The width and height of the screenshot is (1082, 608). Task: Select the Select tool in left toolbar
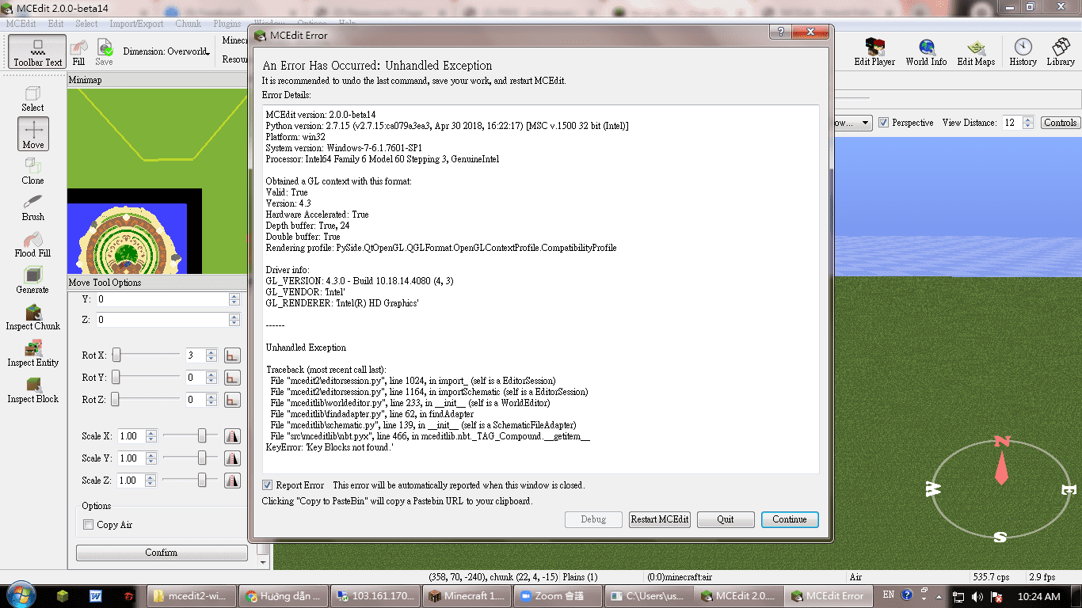(x=33, y=98)
